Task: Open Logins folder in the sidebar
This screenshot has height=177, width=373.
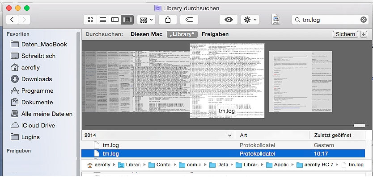Action: coord(25,137)
